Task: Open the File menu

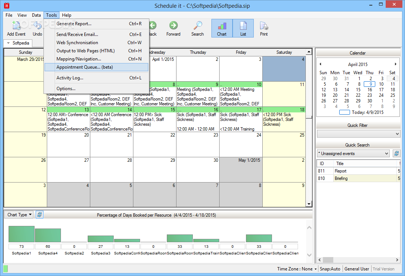Action: coord(9,15)
